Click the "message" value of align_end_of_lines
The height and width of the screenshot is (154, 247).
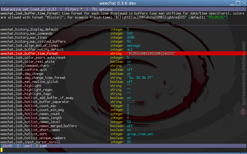pyautogui.click(x=133, y=46)
